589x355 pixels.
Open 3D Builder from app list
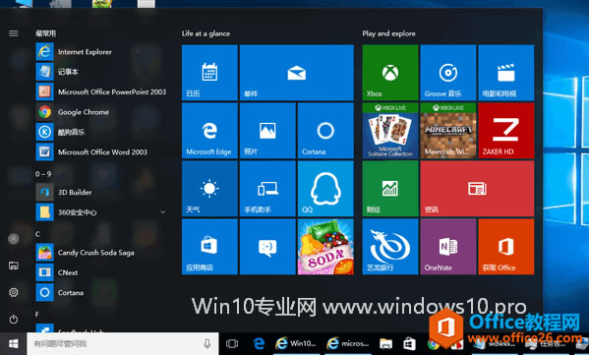tap(101, 193)
